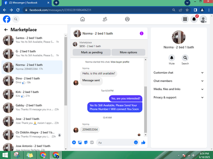Image resolution: width=213 pixels, height=159 pixels.
Task: Open Santos - 2 bed 1 bath chat
Action: (32, 40)
